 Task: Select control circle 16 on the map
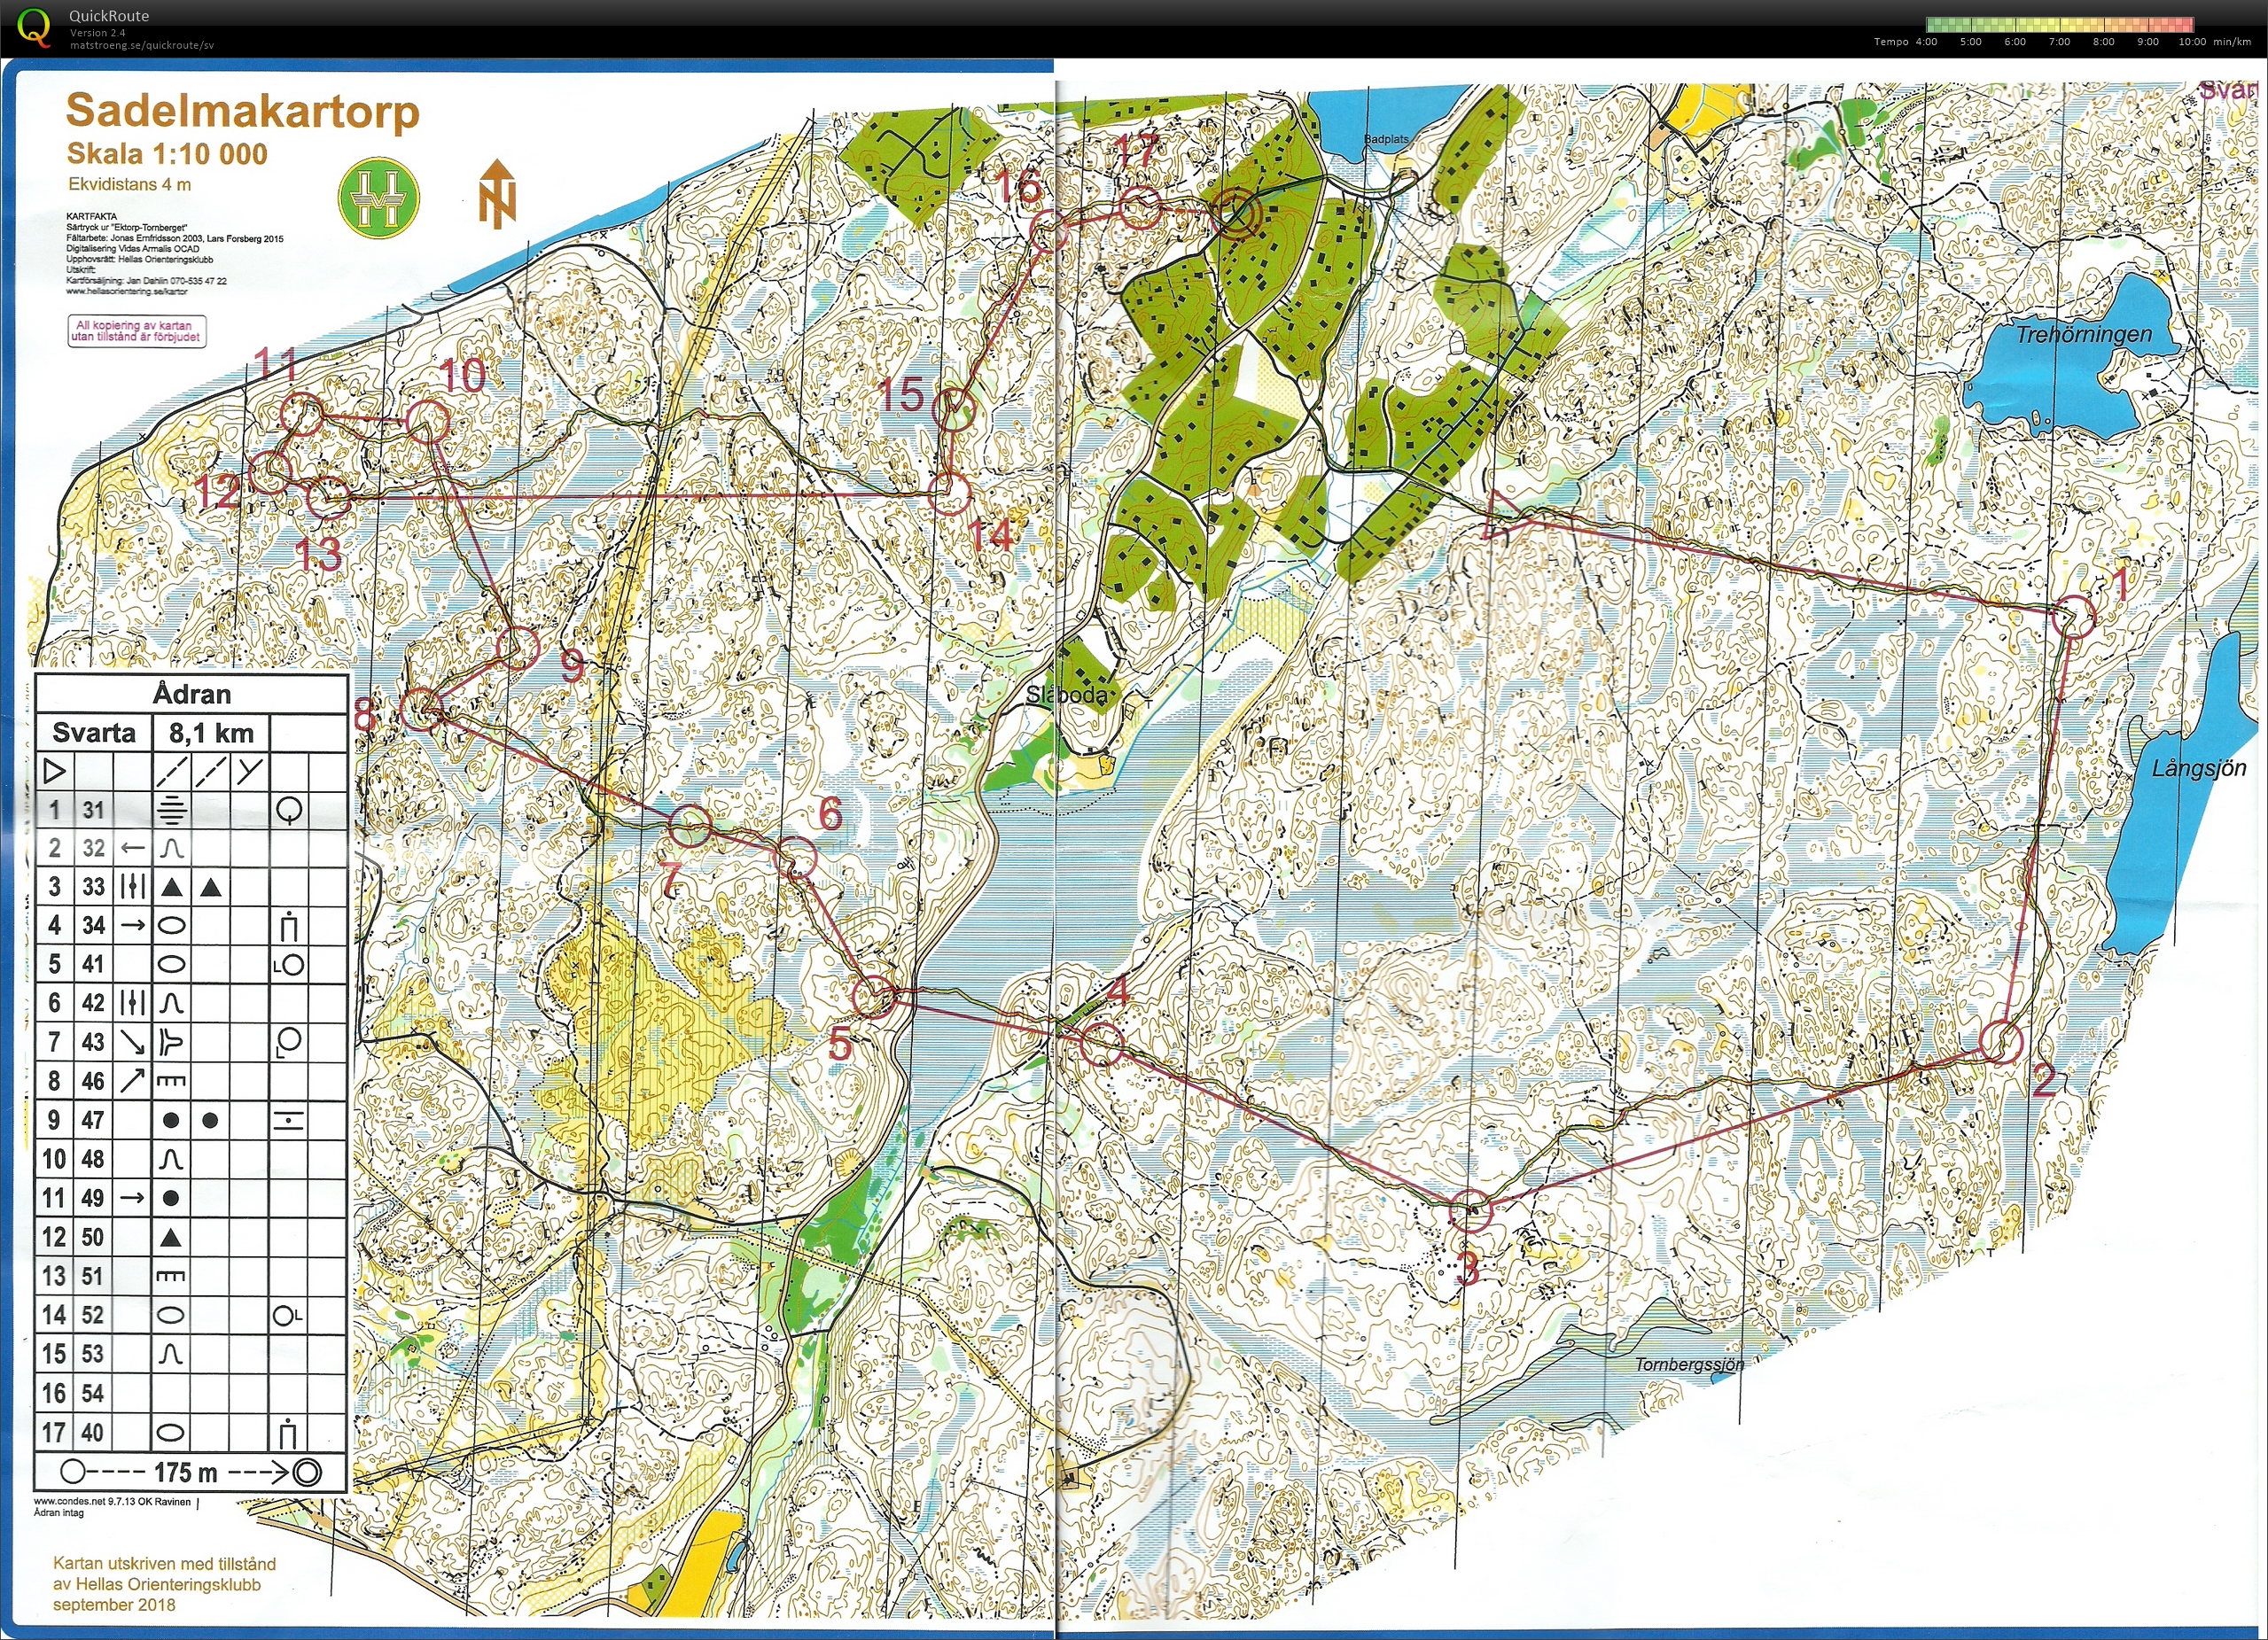[1050, 232]
